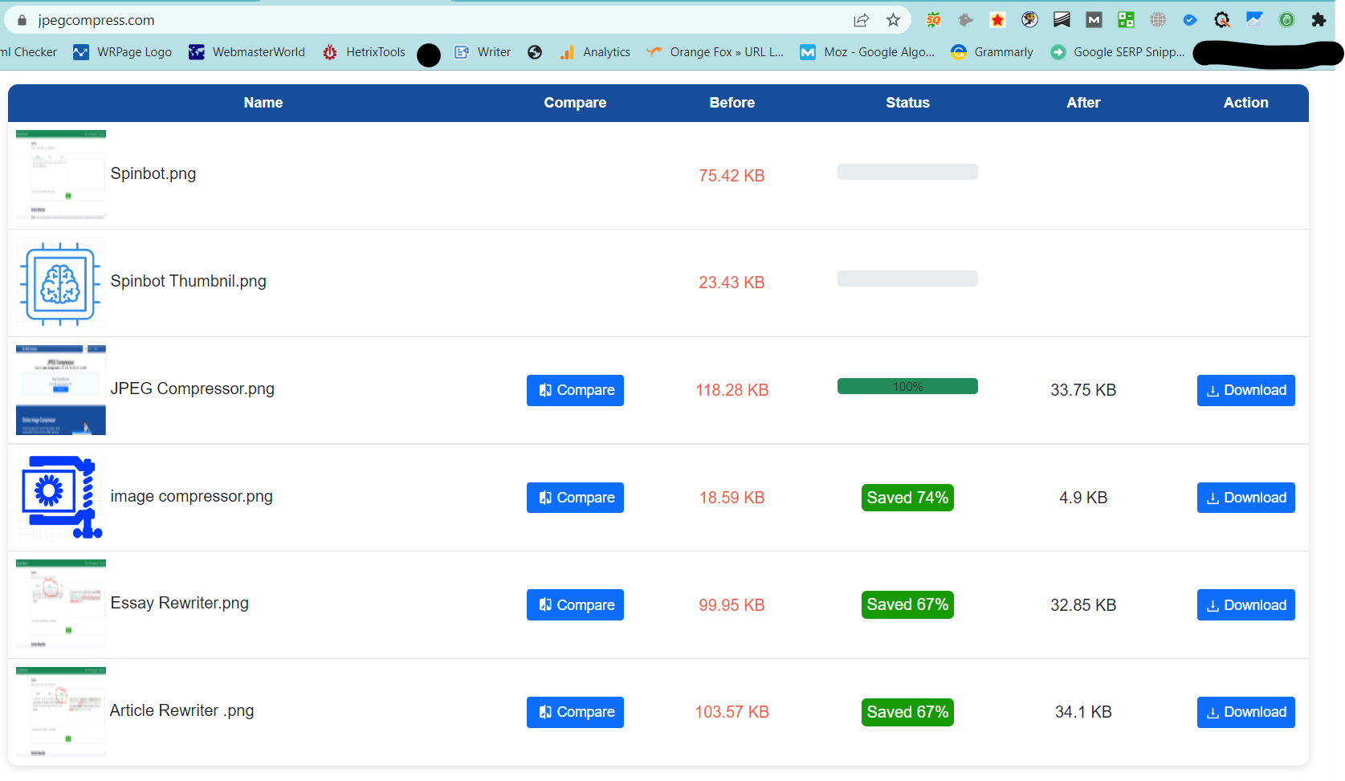Click the Saved 74% status badge
1345x781 pixels.
coord(907,498)
